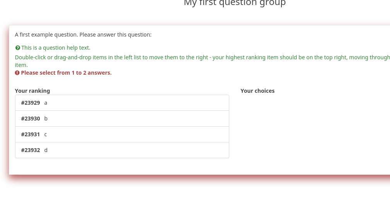390x204 pixels.
Task: Click the 'Your choices' column heading
Action: pyautogui.click(x=257, y=91)
